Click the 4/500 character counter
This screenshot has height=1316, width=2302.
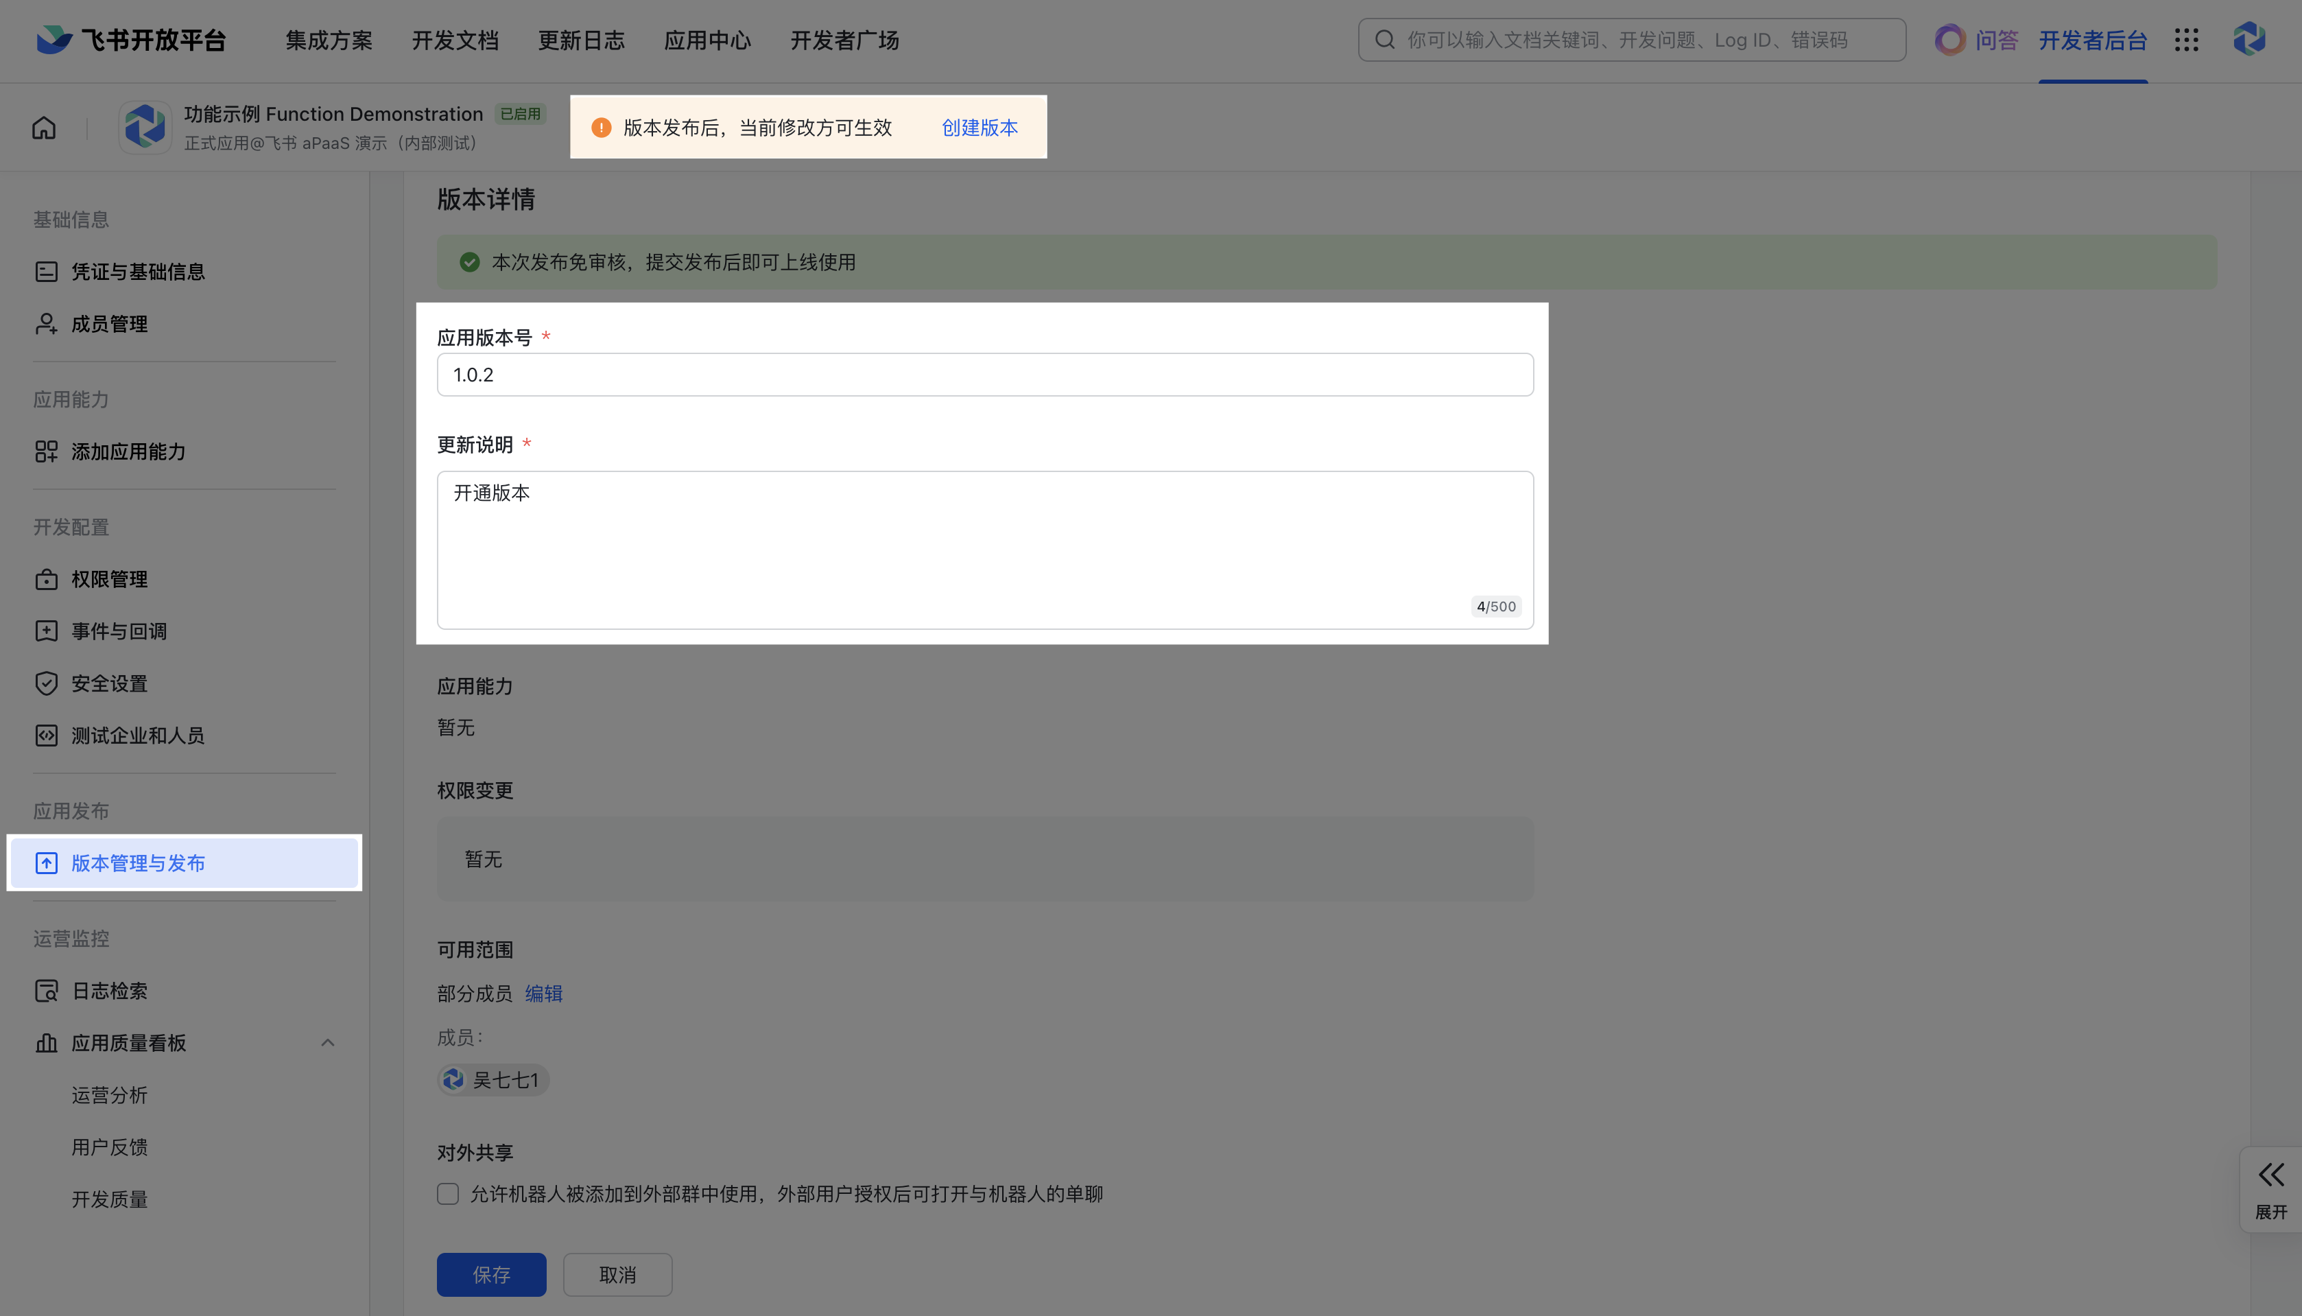(x=1496, y=607)
